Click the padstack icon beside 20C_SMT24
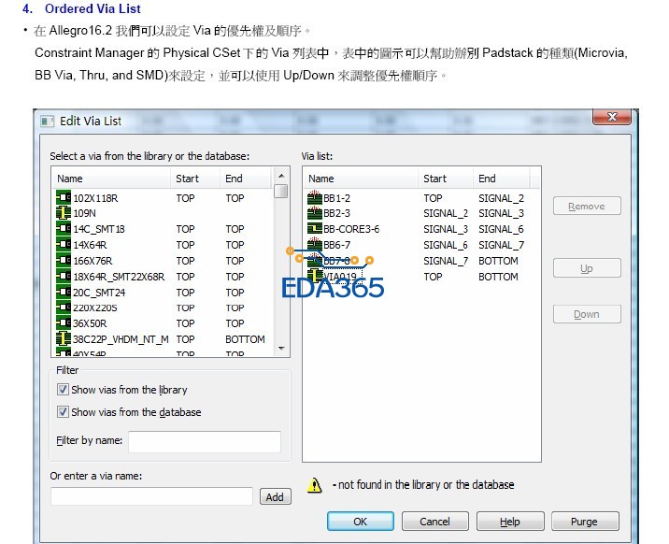Screen dimensions: 669x544 [64, 293]
